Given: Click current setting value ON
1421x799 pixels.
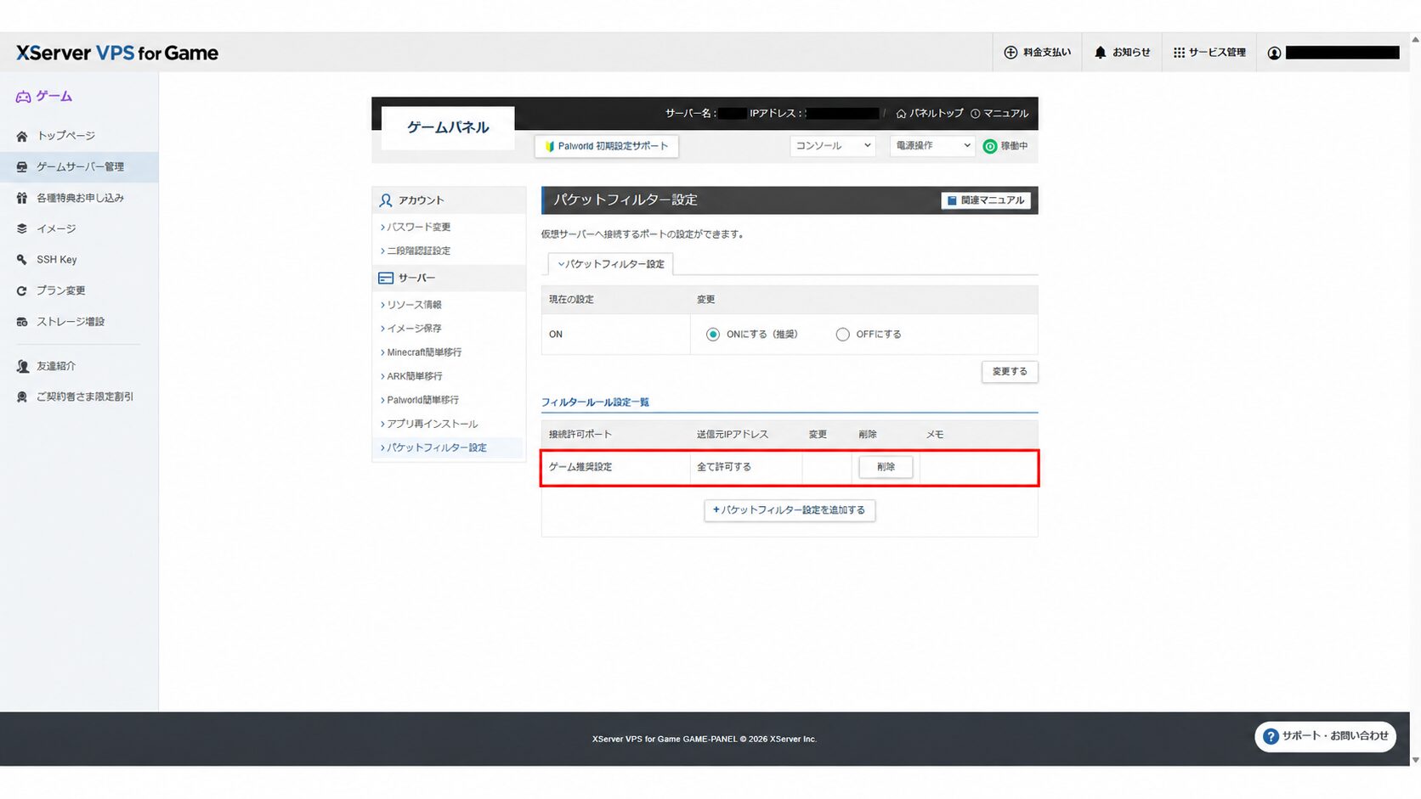Looking at the screenshot, I should tap(556, 335).
